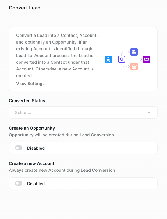Click the Converted Status field label

click(x=27, y=101)
